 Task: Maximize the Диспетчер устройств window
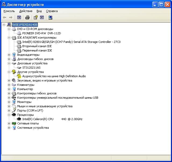click(161, 5)
